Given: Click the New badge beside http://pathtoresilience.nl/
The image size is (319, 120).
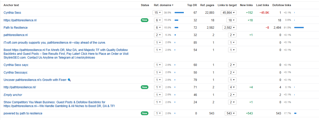Looking at the screenshot, I should point(145,87).
